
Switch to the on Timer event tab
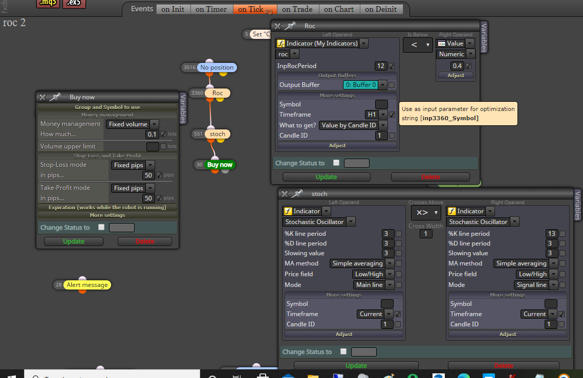coord(211,9)
